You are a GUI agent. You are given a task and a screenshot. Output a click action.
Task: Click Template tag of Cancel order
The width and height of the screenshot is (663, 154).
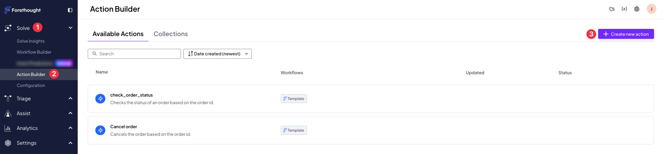click(294, 130)
